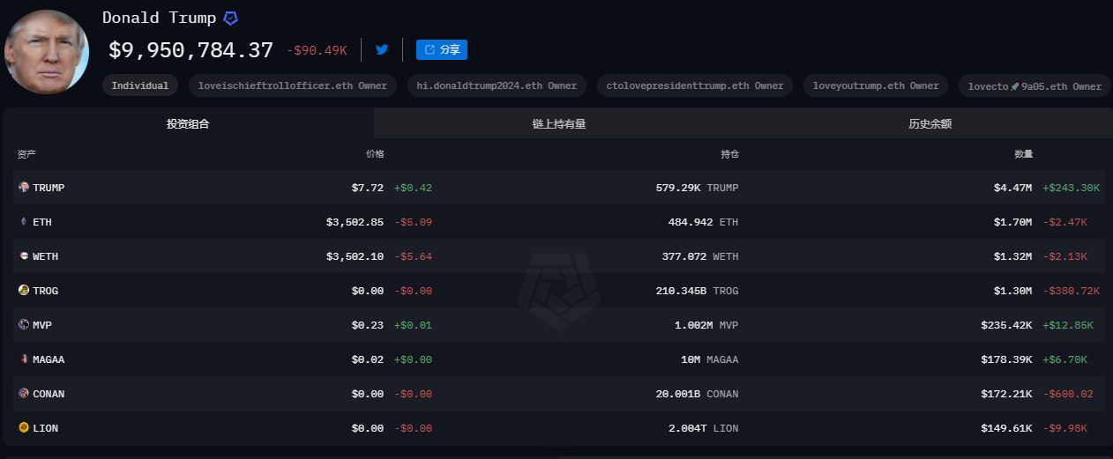Sort by the 资产 column header
Image resolution: width=1113 pixels, height=459 pixels.
(26, 154)
